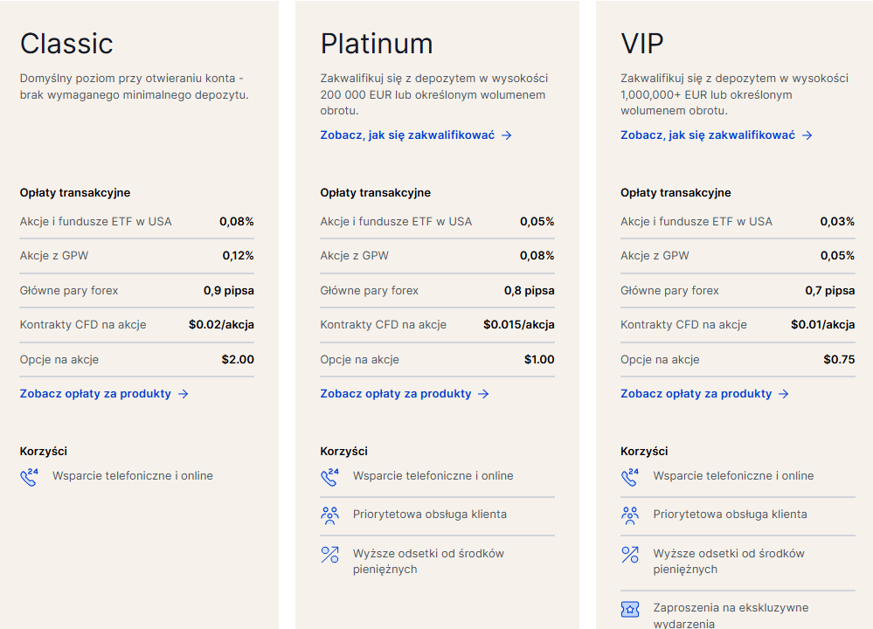Click the phone support icon in VIP benefits
This screenshot has width=873, height=629.
tap(630, 477)
